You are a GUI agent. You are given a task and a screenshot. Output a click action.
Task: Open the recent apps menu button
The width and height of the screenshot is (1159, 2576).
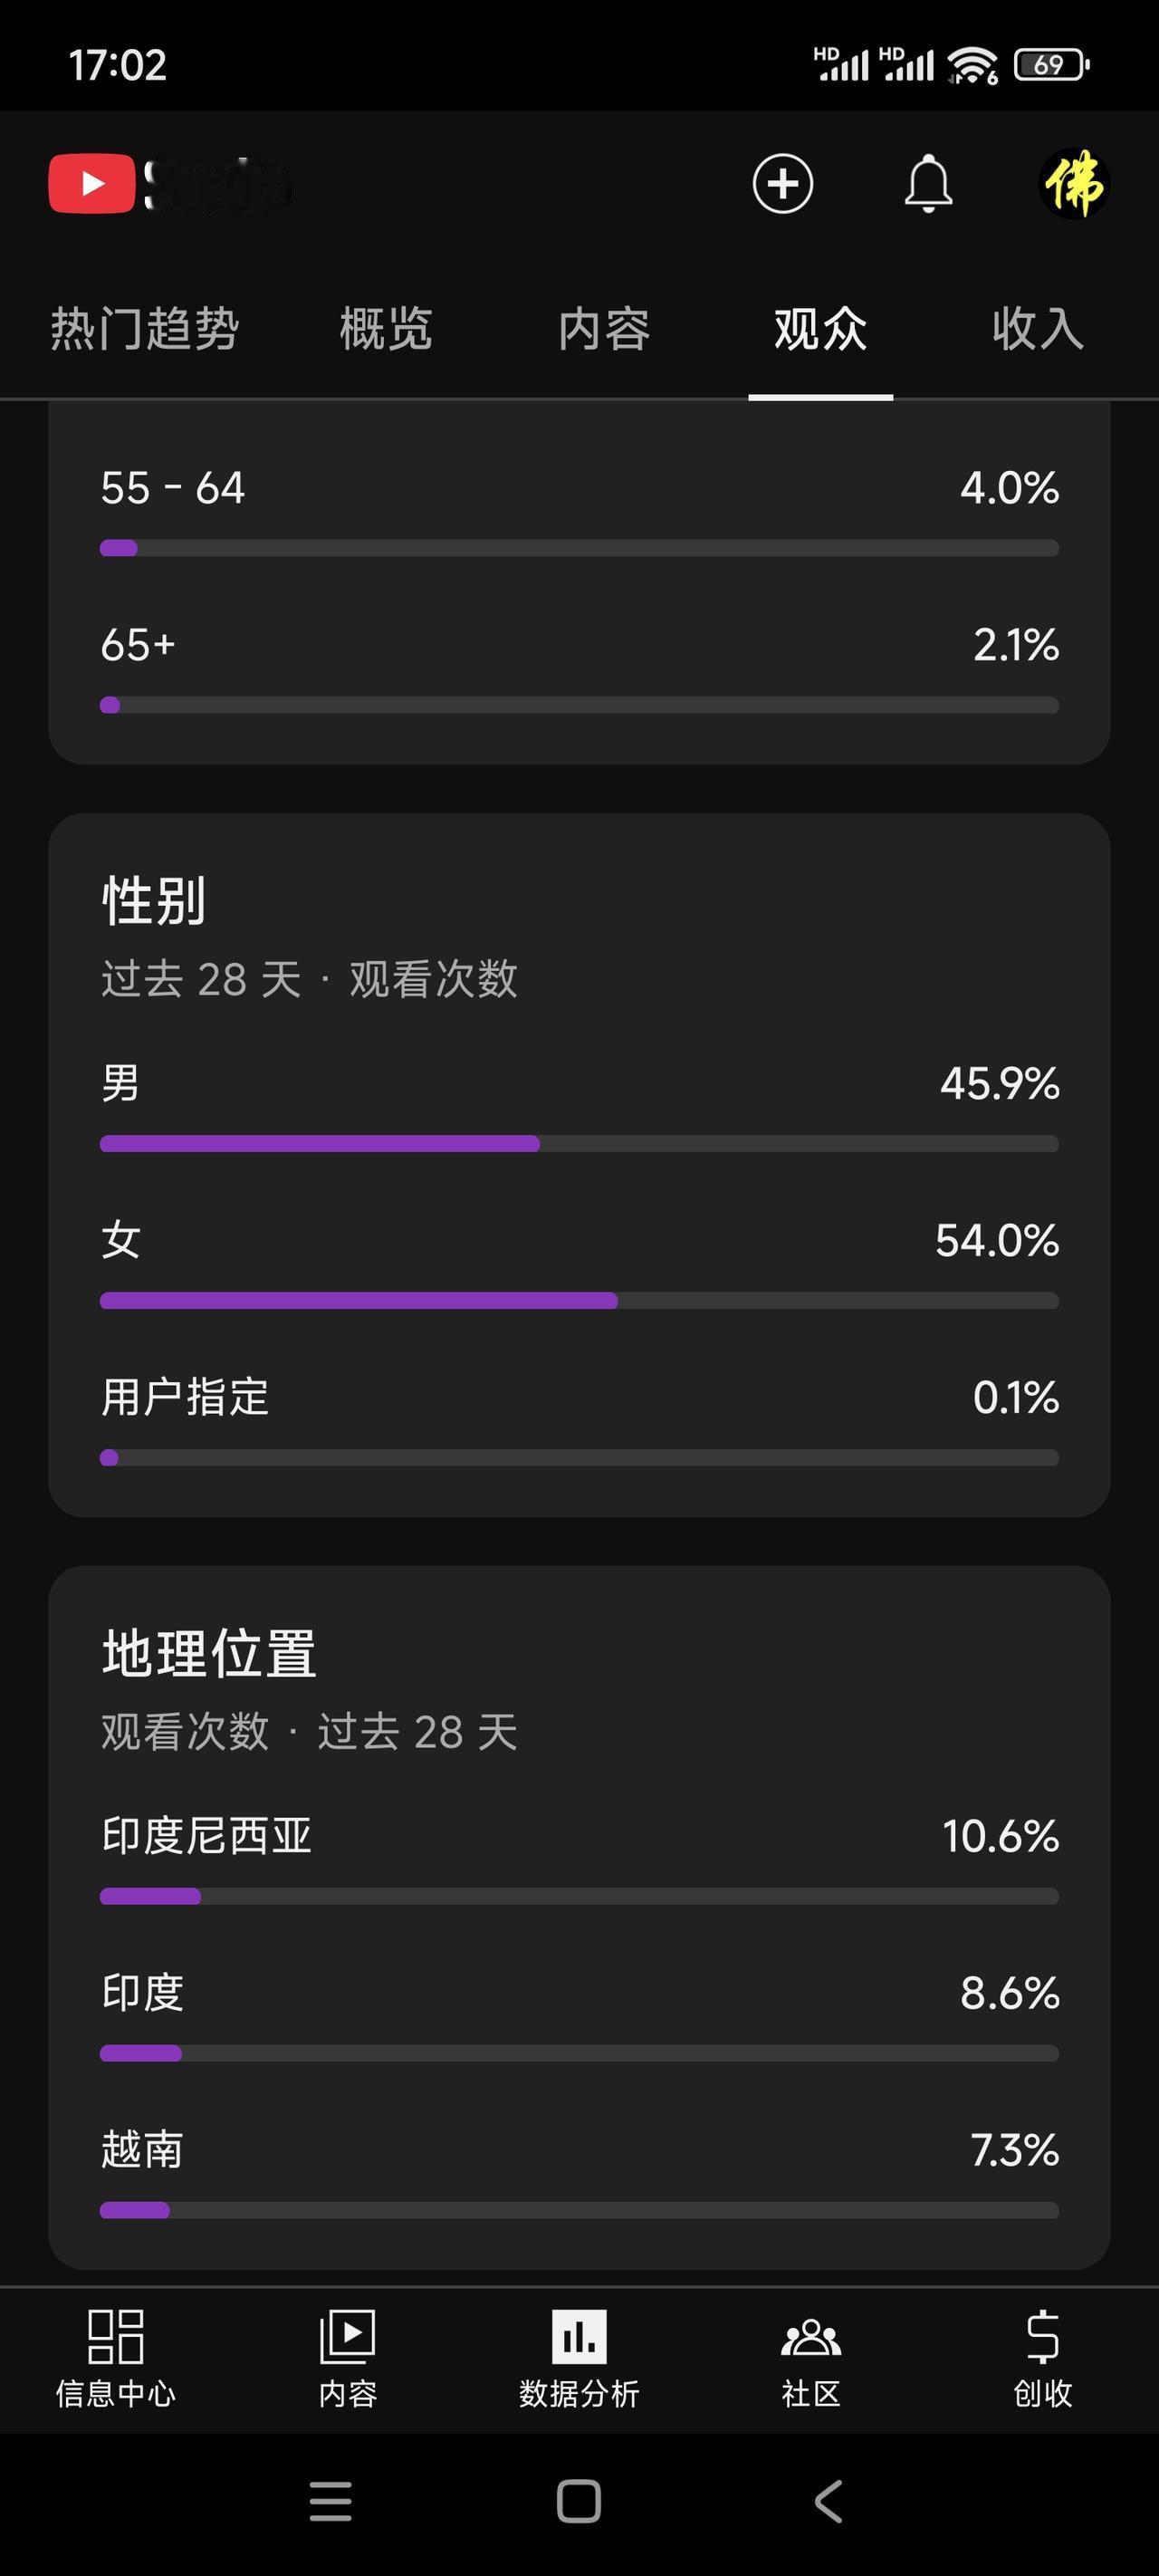[x=331, y=2502]
